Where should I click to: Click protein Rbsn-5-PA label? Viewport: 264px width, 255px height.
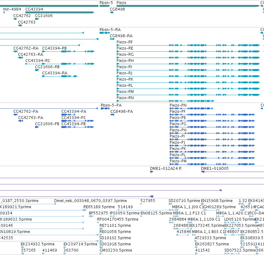coord(111,105)
